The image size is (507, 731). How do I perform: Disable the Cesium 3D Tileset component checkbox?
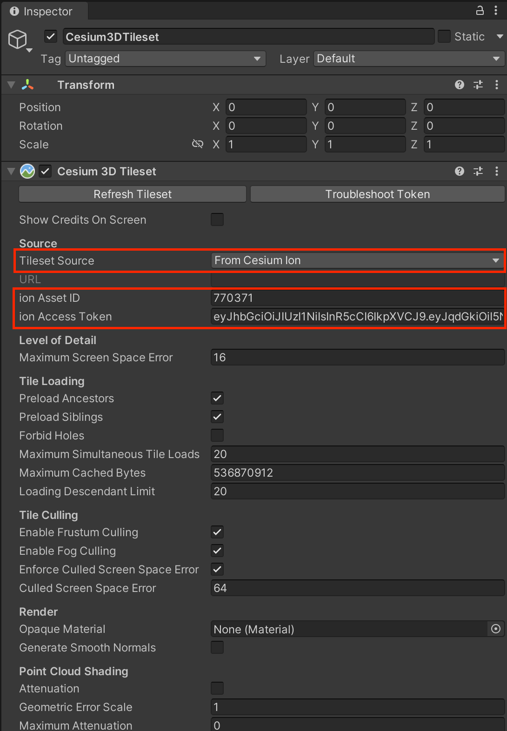click(45, 171)
